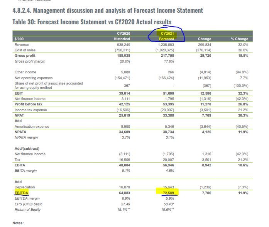269x227 pixels.
Task: Click revenue value 938,249
Action: [x=124, y=45]
